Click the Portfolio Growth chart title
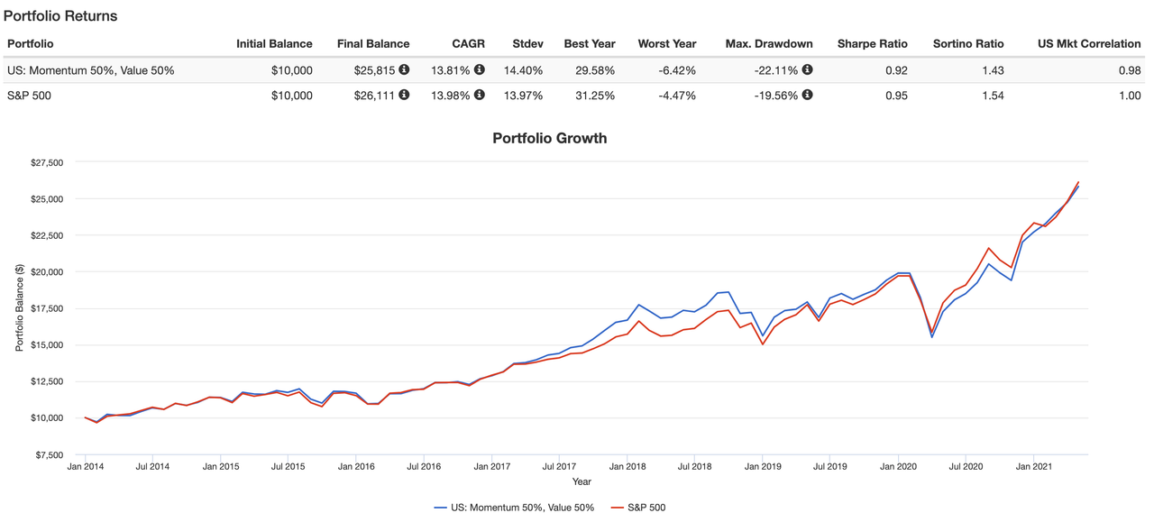 [549, 138]
